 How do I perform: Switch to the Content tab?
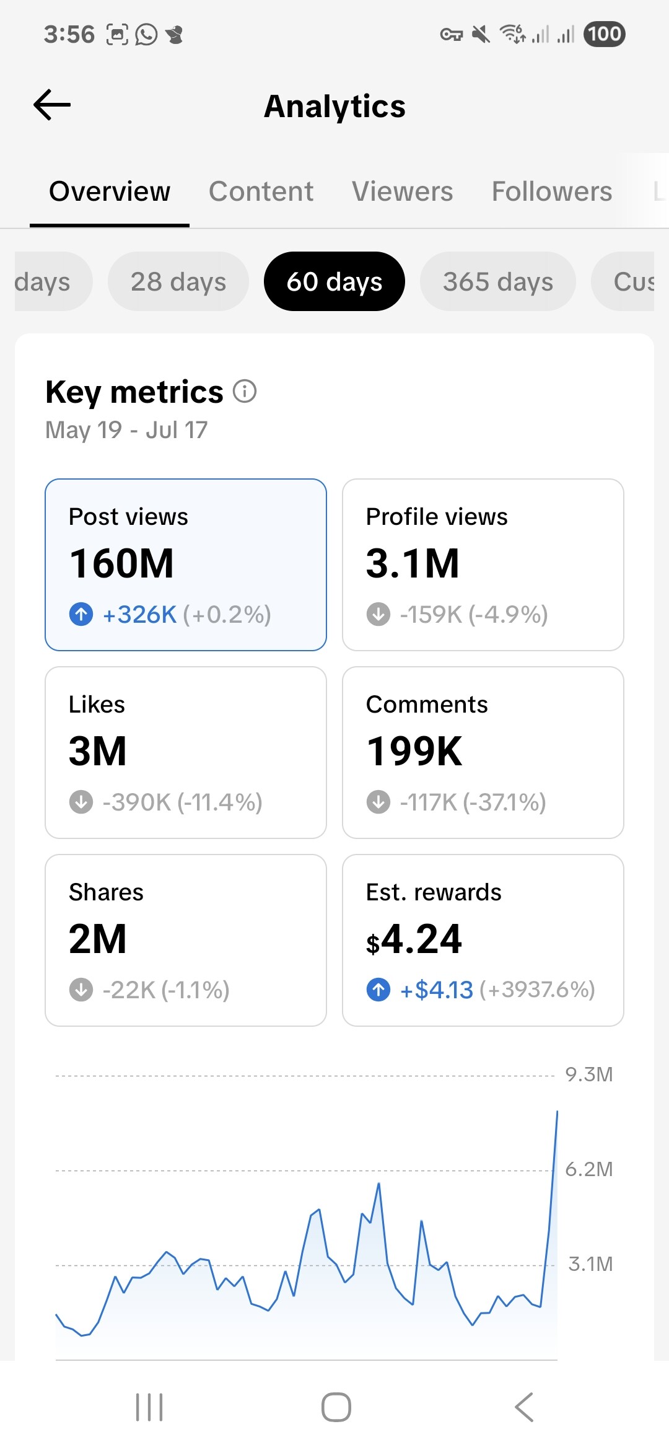tap(261, 191)
